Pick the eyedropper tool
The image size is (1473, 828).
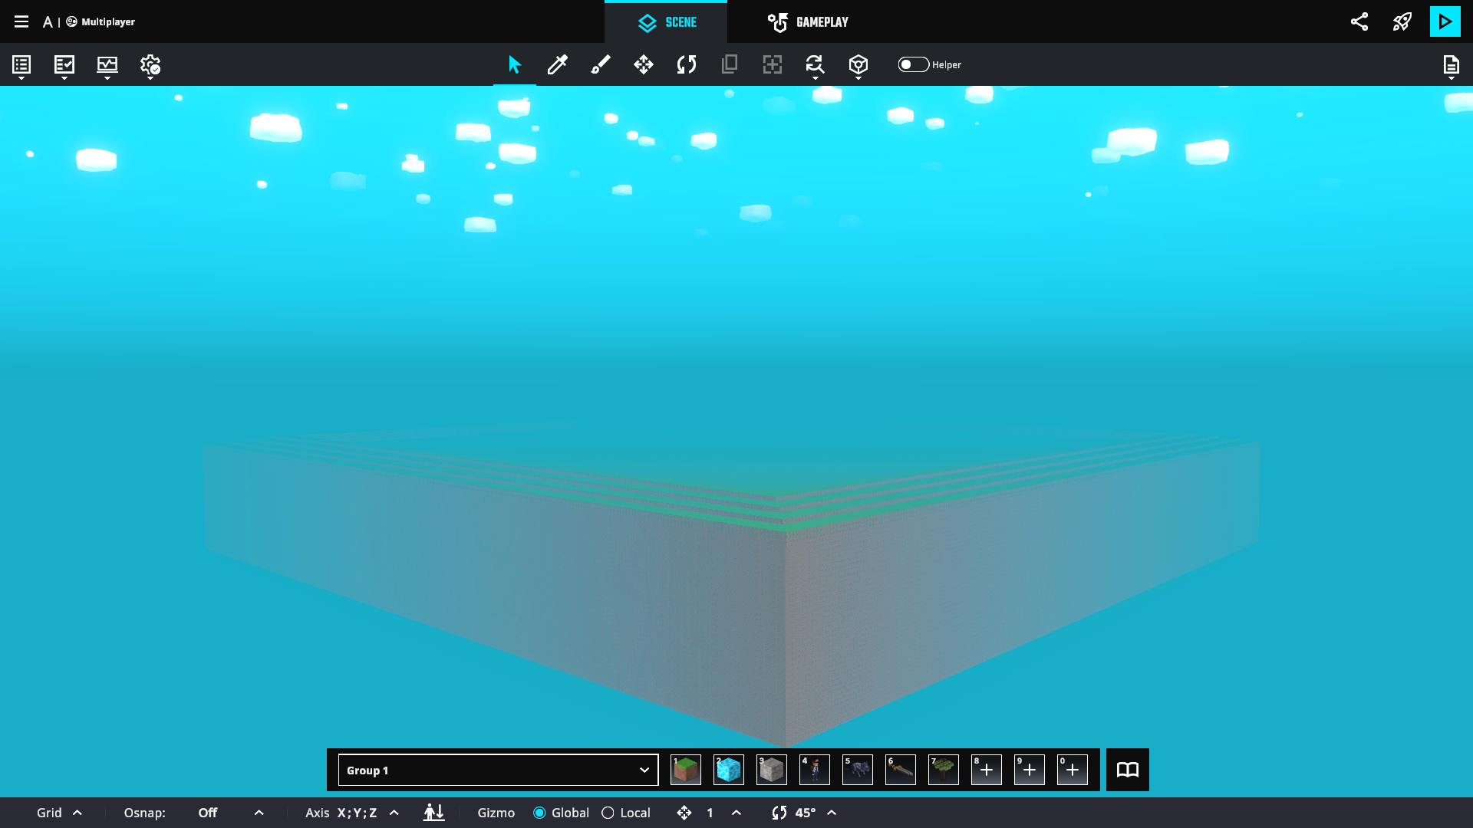pos(558,64)
